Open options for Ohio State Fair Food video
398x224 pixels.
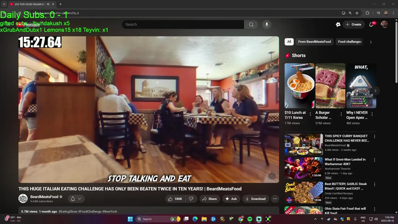(x=374, y=209)
